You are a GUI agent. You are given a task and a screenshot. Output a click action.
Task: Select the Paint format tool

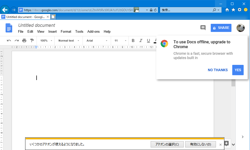point(32,41)
